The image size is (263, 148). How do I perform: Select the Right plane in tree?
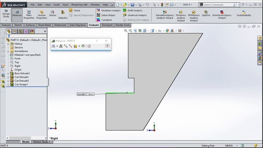[15, 66]
